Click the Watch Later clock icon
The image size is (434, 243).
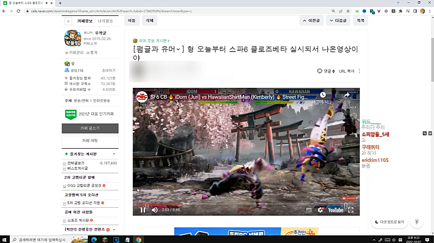click(x=323, y=95)
